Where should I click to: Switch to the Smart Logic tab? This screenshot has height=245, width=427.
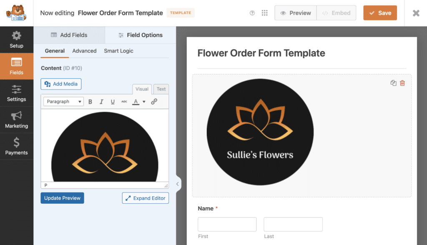(118, 51)
